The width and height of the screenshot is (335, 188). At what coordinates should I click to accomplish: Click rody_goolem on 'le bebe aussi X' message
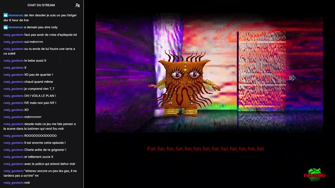coord(13,61)
